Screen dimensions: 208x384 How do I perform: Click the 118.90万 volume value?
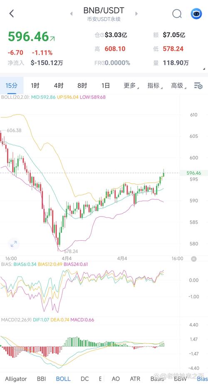(176, 63)
